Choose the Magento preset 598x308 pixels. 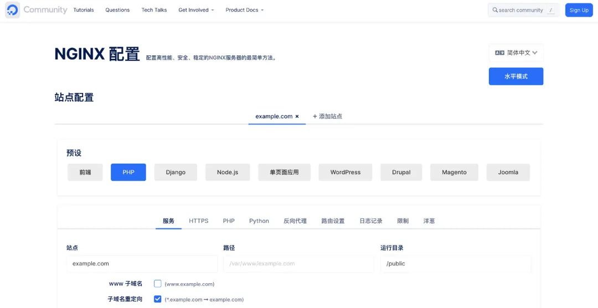tap(454, 172)
